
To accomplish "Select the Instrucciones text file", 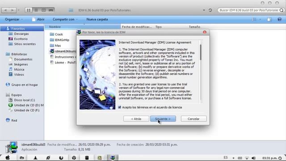I will [63, 57].
